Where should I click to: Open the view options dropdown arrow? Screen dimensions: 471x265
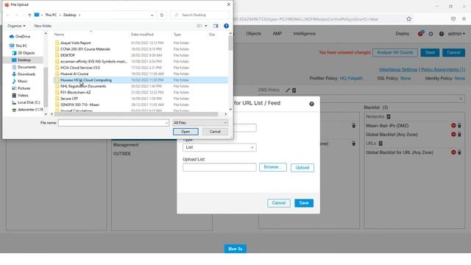coord(206,26)
